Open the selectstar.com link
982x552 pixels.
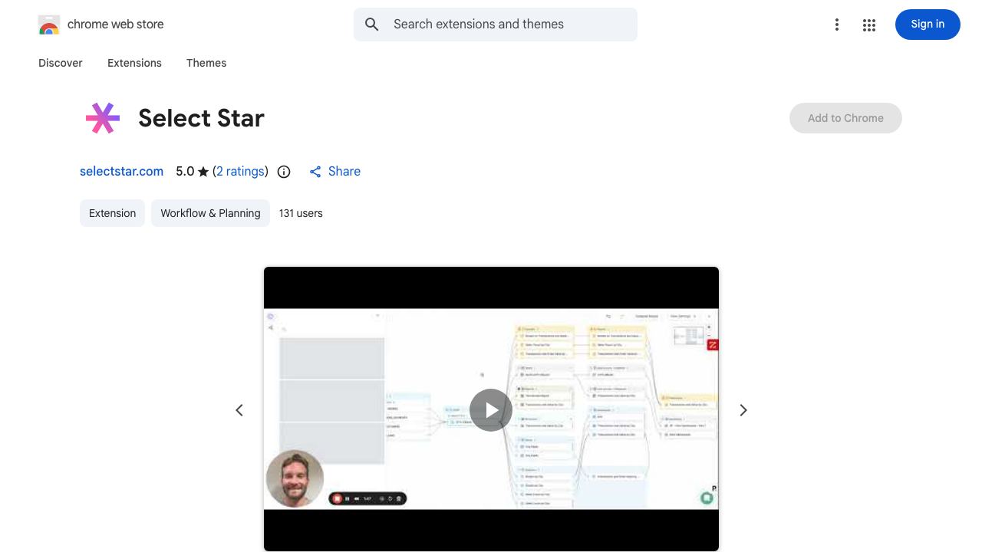pos(121,171)
